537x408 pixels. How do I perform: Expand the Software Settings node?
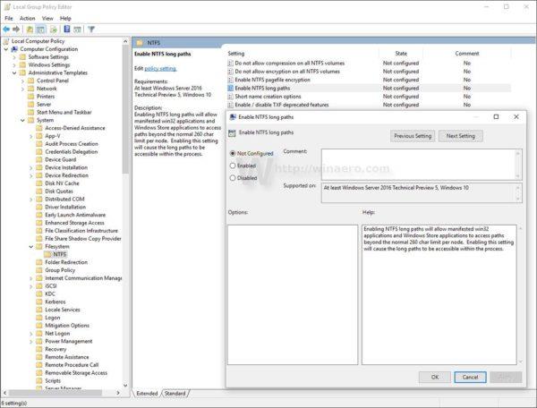(14, 57)
